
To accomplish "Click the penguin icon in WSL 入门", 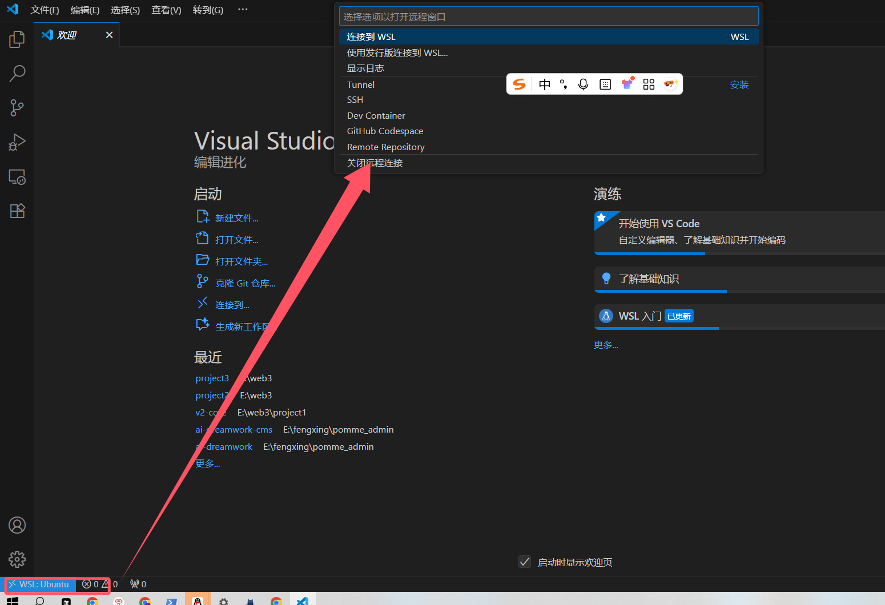I will pyautogui.click(x=606, y=316).
